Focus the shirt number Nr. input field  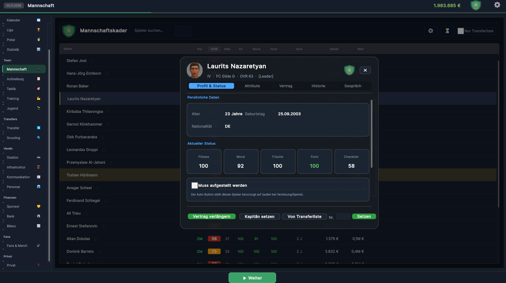343,216
